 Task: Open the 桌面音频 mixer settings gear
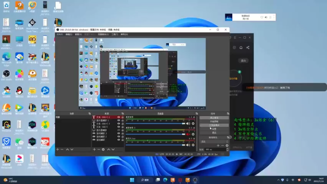(193, 123)
